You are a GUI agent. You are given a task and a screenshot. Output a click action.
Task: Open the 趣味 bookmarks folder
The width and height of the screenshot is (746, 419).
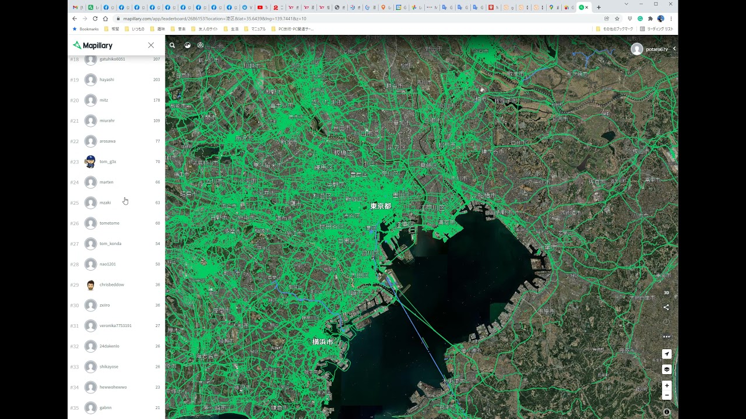point(158,29)
